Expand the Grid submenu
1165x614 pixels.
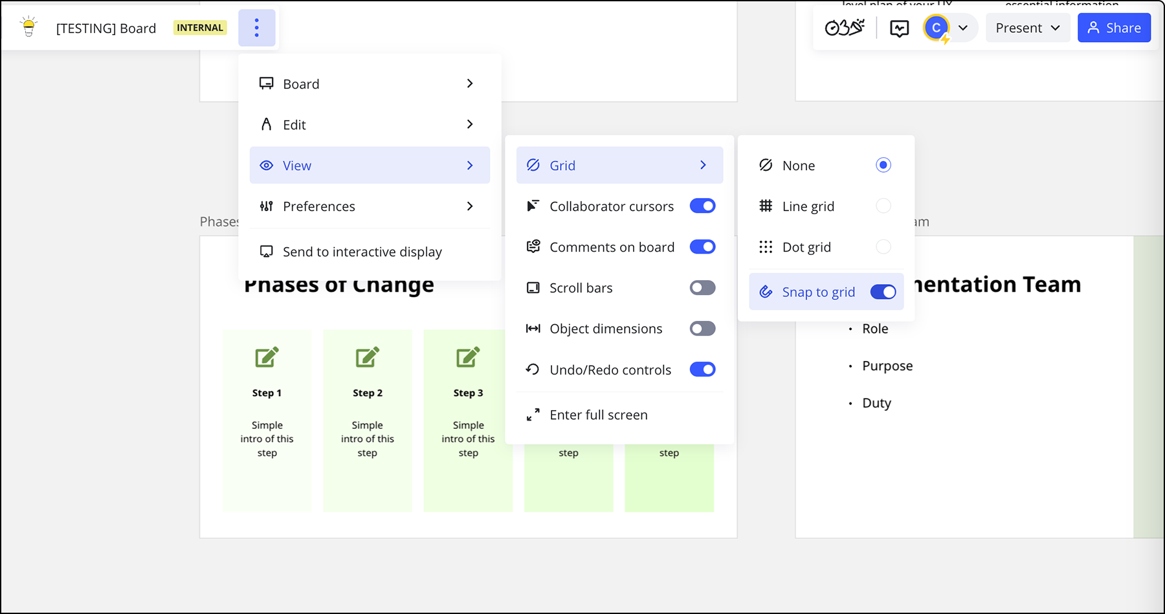[x=619, y=165]
